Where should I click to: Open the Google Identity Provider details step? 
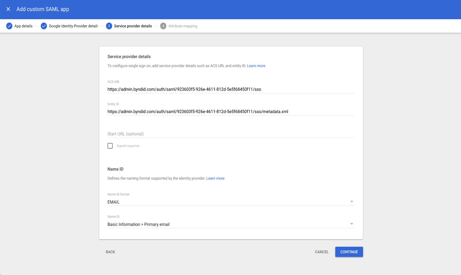click(x=73, y=26)
